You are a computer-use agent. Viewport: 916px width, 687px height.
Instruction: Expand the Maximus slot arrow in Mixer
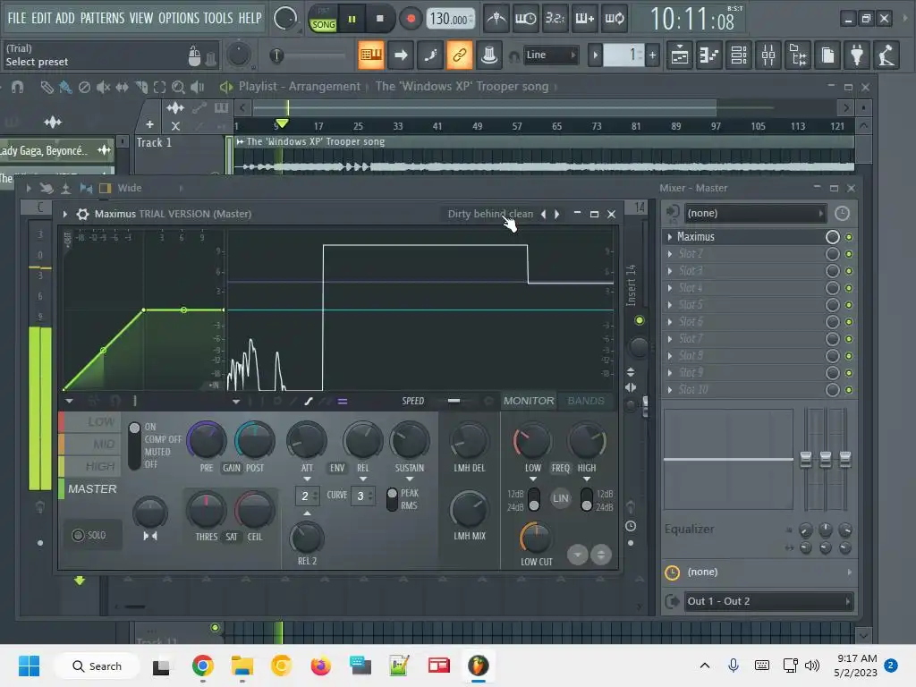point(669,236)
